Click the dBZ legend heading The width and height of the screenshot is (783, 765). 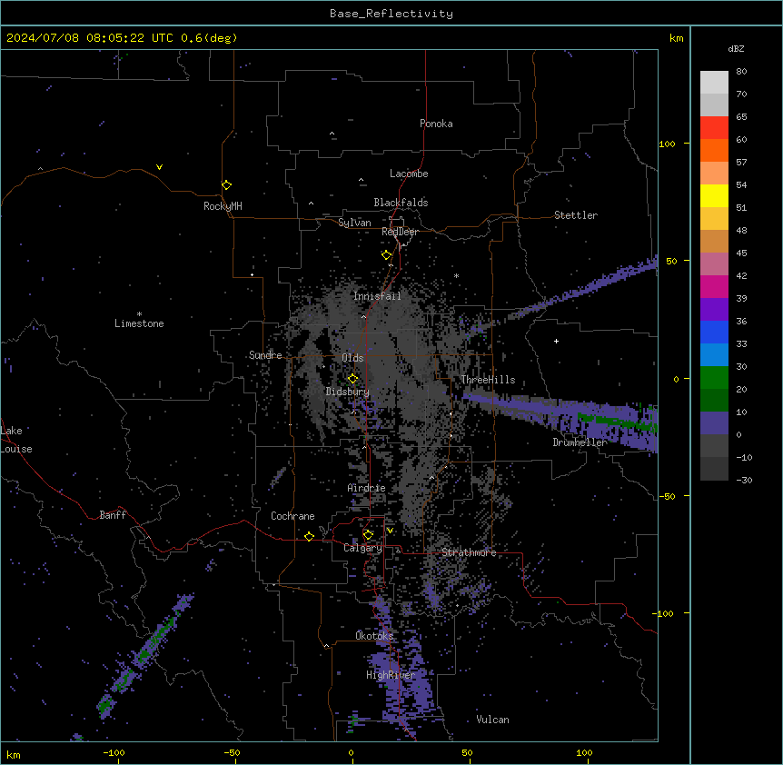[736, 48]
